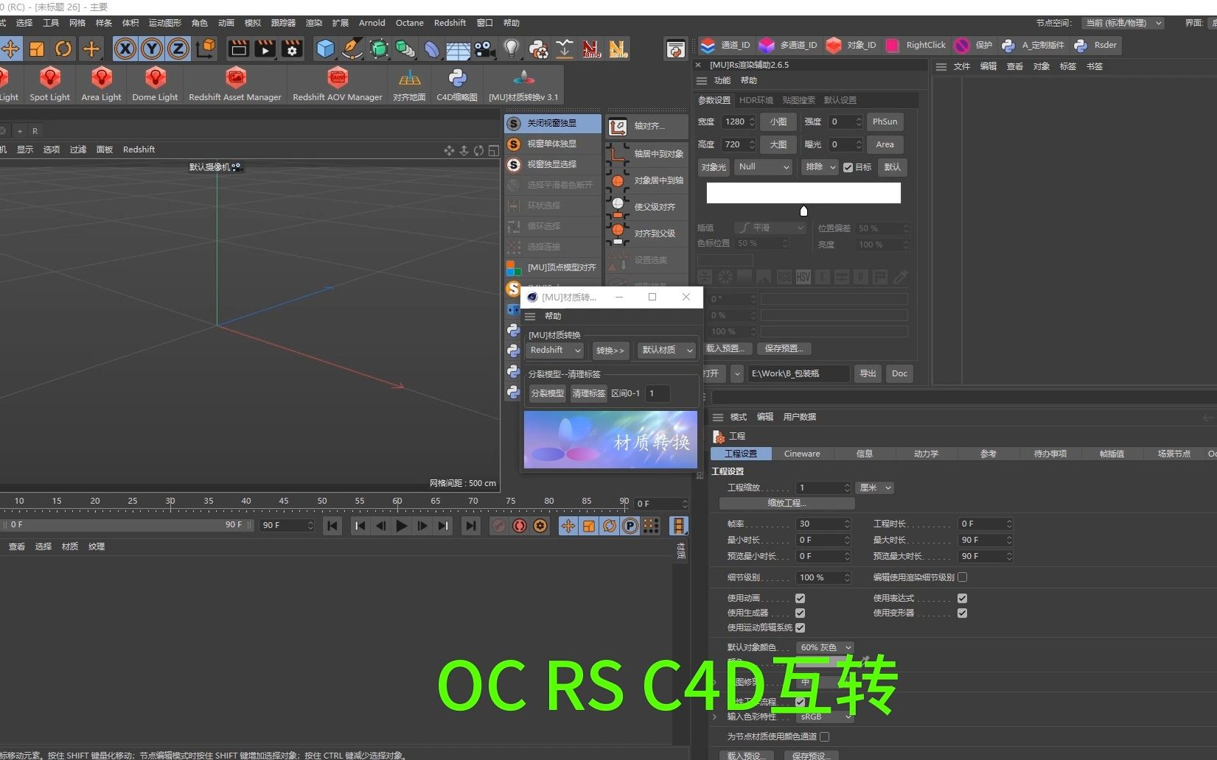Click the 转换>> button
This screenshot has width=1217, height=760.
(x=610, y=350)
